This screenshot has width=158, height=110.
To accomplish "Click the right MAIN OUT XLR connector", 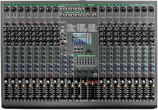I will [94, 9].
